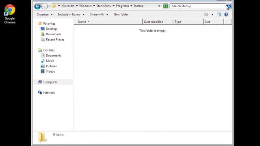Image resolution: width=260 pixels, height=146 pixels.
Task: Open the view options dropdown arrow
Action: pyautogui.click(x=212, y=15)
